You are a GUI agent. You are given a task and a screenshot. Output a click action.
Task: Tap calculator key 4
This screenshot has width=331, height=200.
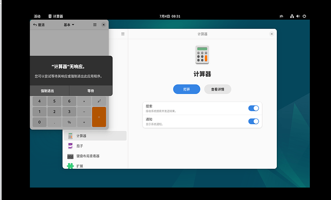point(39,101)
